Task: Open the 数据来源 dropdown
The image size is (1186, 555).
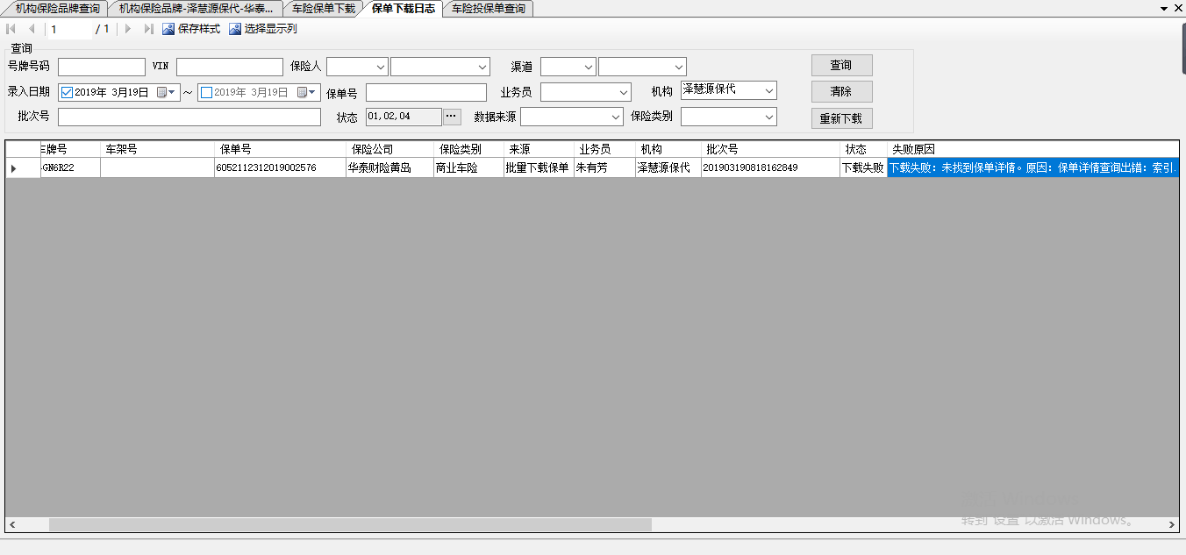Action: pos(616,117)
